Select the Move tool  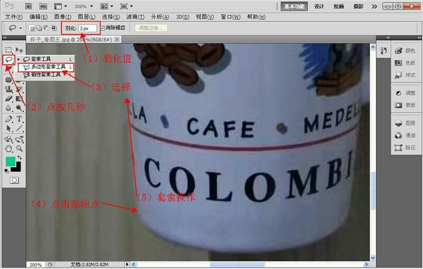[19, 50]
